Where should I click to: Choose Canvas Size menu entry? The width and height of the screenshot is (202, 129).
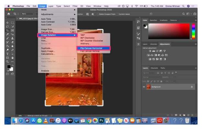58,32
